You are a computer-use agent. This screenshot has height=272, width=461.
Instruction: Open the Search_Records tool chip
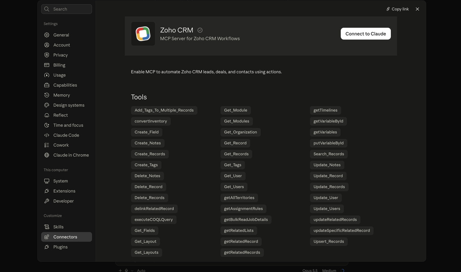pyautogui.click(x=328, y=154)
